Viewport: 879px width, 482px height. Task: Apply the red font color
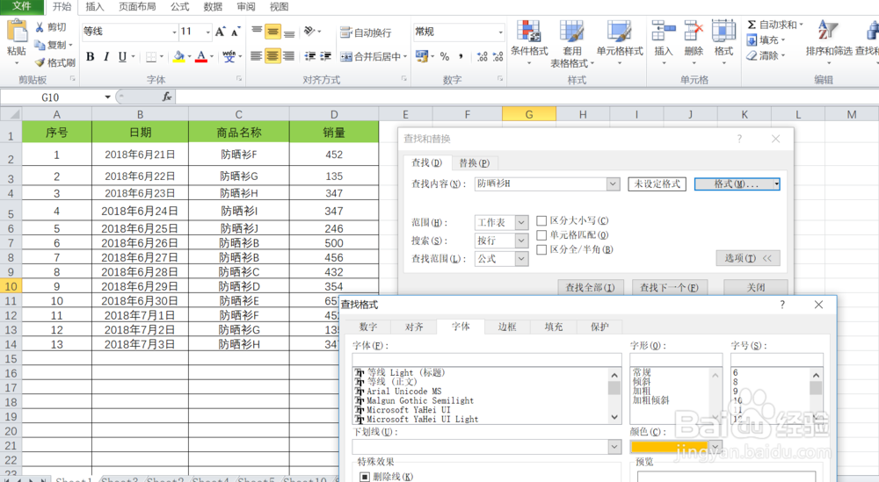click(x=201, y=56)
